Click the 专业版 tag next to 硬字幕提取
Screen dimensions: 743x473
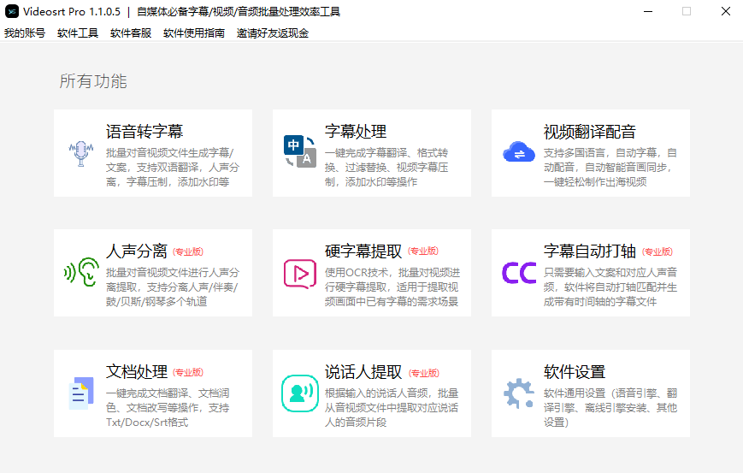423,251
